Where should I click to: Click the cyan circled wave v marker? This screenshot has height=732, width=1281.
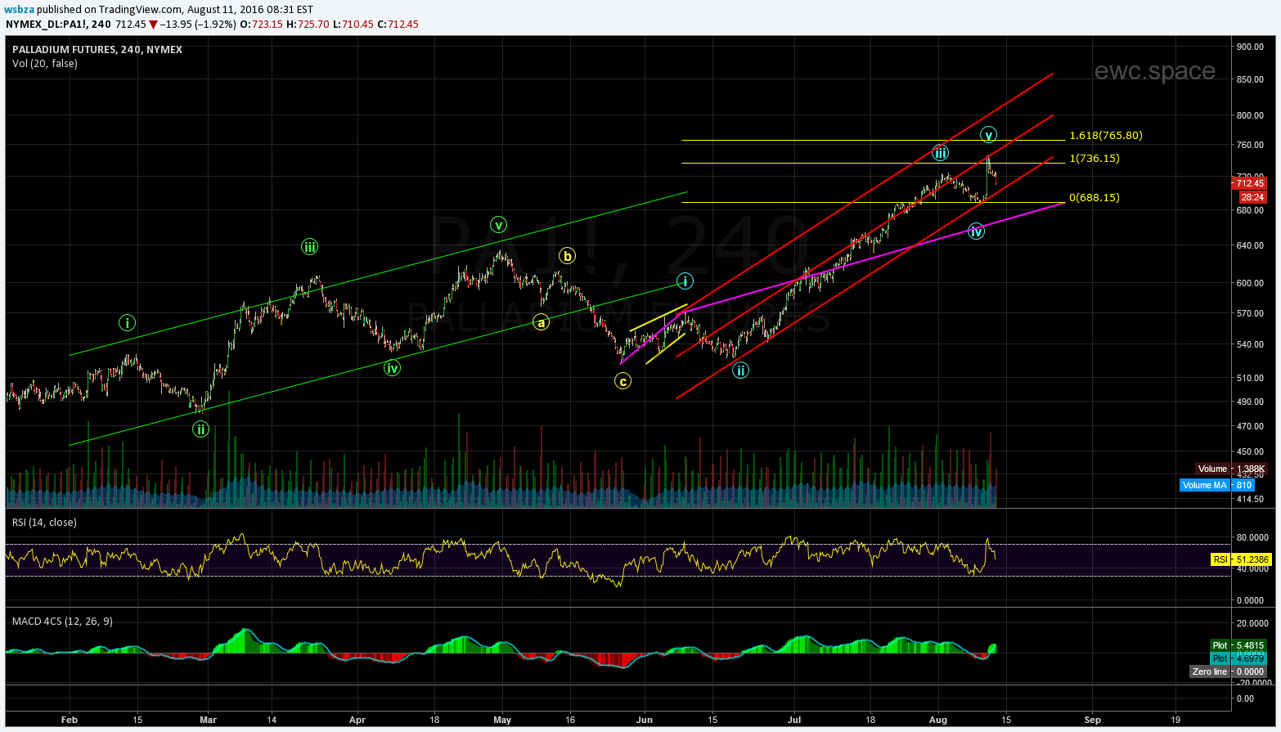point(988,135)
